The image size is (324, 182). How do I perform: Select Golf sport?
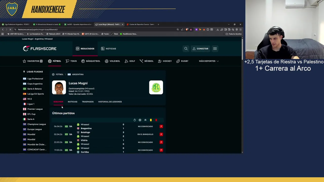pos(130,61)
